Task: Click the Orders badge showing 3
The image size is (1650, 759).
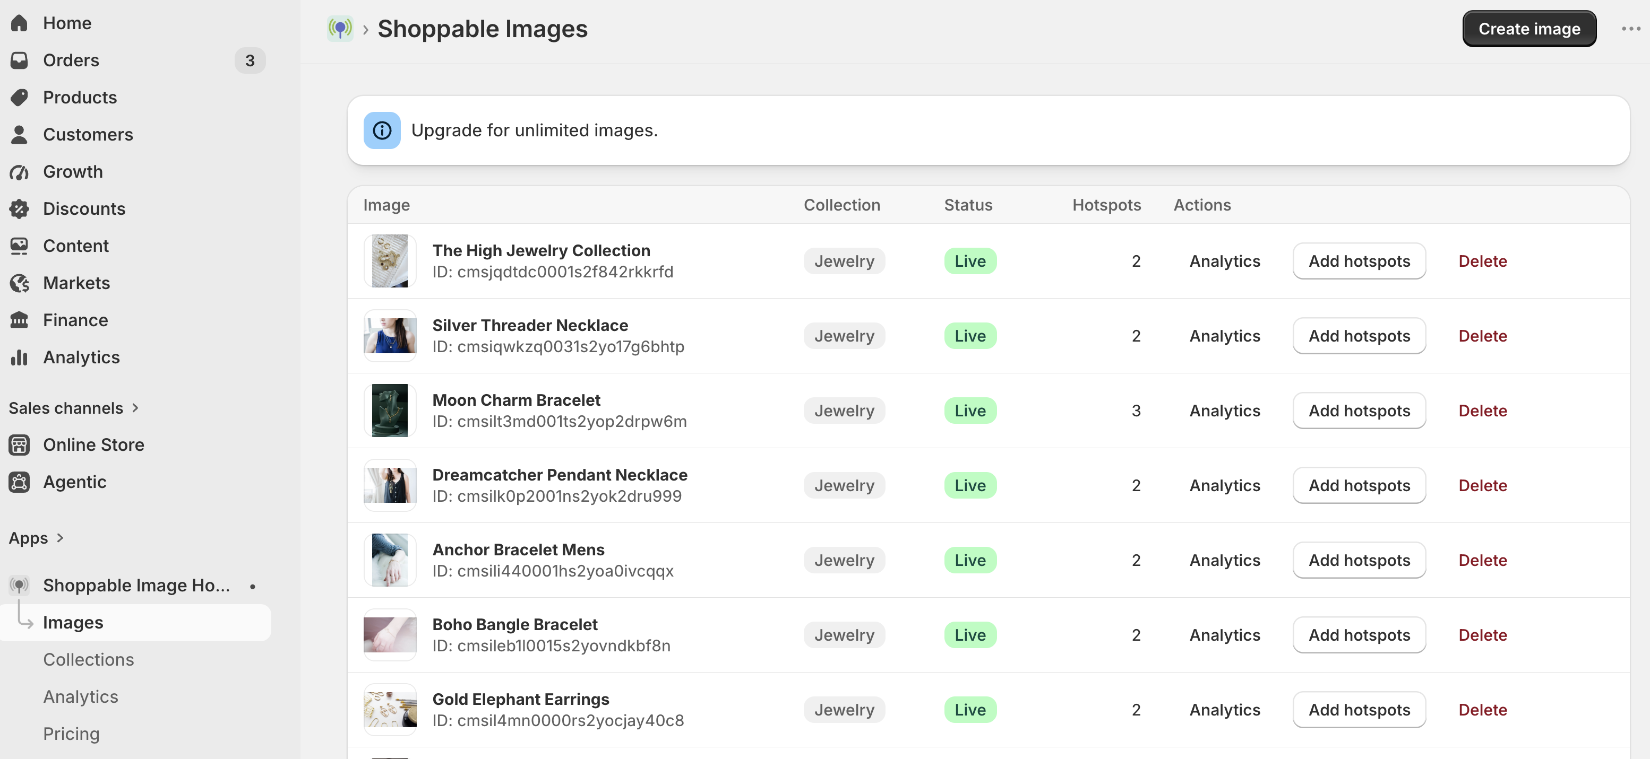Action: [x=250, y=60]
